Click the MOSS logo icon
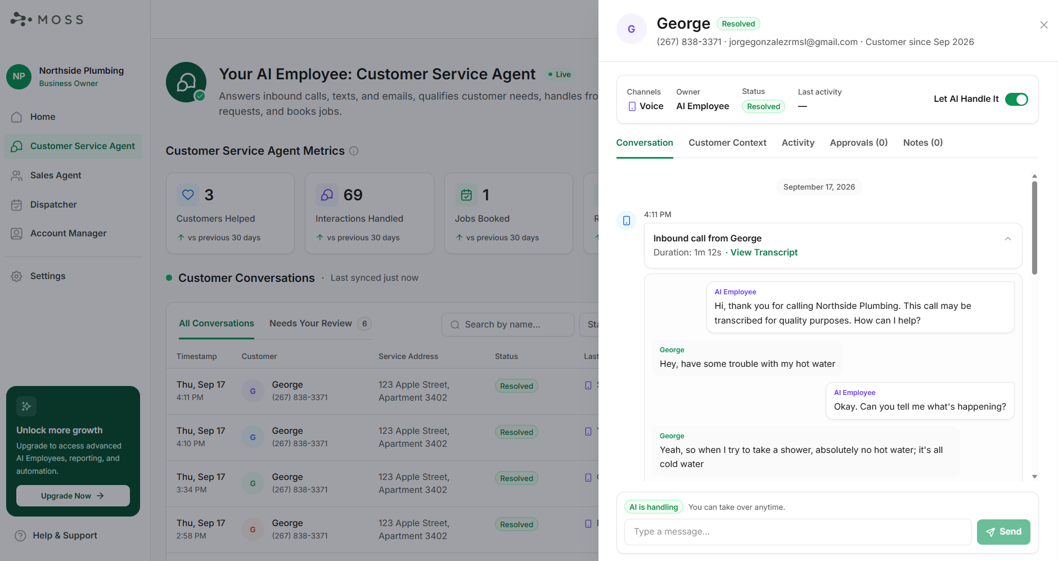Viewport: 1058px width, 561px height. click(21, 19)
